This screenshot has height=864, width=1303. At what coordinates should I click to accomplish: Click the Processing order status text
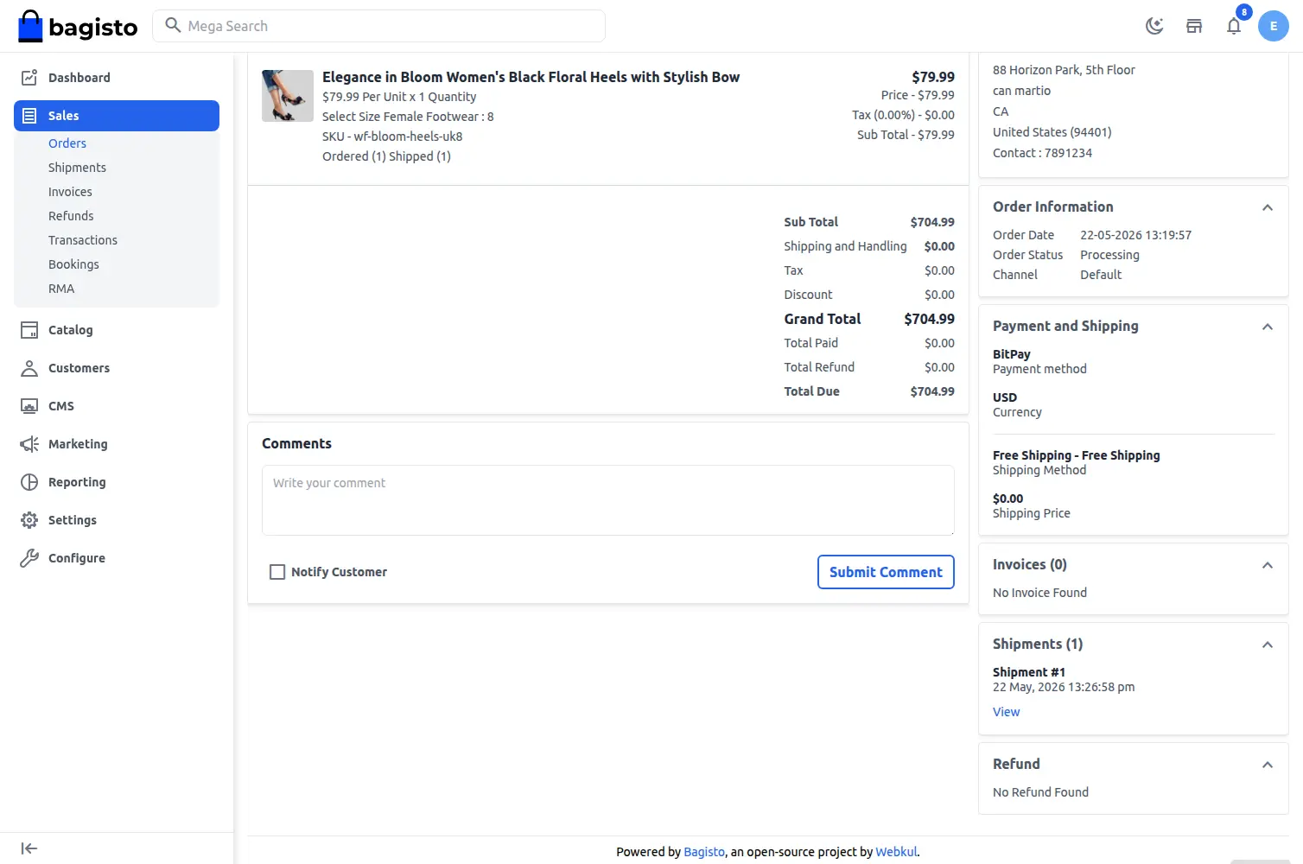click(x=1109, y=255)
